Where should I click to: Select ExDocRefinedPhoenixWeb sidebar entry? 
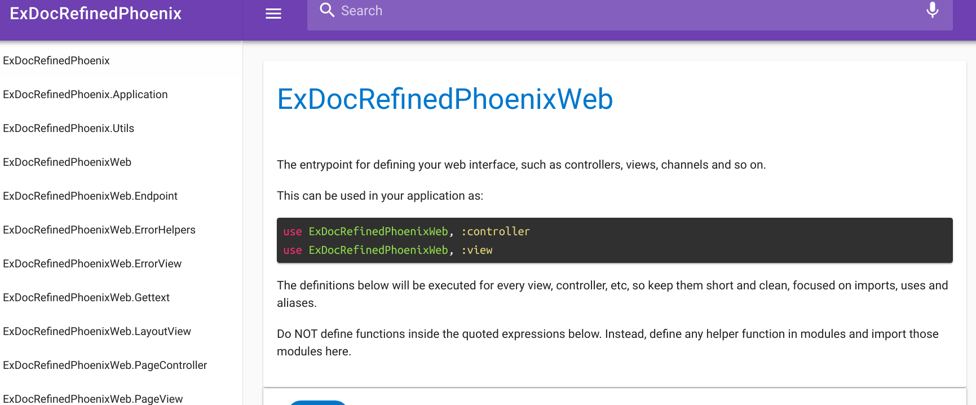click(x=67, y=162)
